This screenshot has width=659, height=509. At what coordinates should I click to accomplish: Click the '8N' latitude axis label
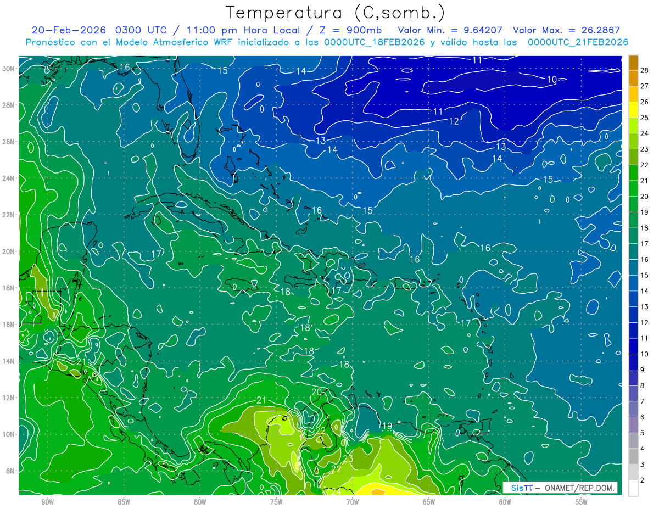point(11,471)
